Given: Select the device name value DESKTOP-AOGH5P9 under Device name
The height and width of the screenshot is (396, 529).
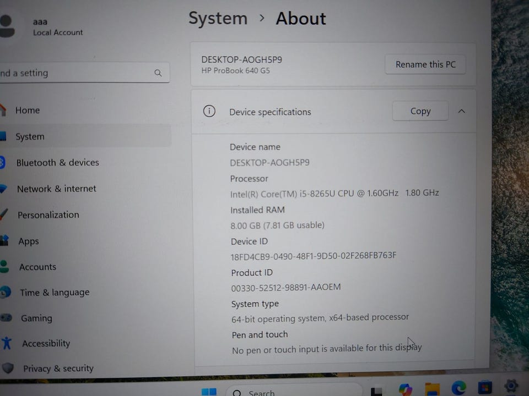Looking at the screenshot, I should [269, 163].
